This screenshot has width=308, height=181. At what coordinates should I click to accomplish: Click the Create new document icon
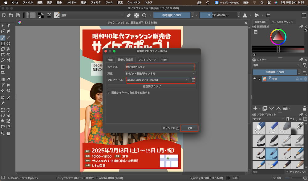tap(4, 15)
